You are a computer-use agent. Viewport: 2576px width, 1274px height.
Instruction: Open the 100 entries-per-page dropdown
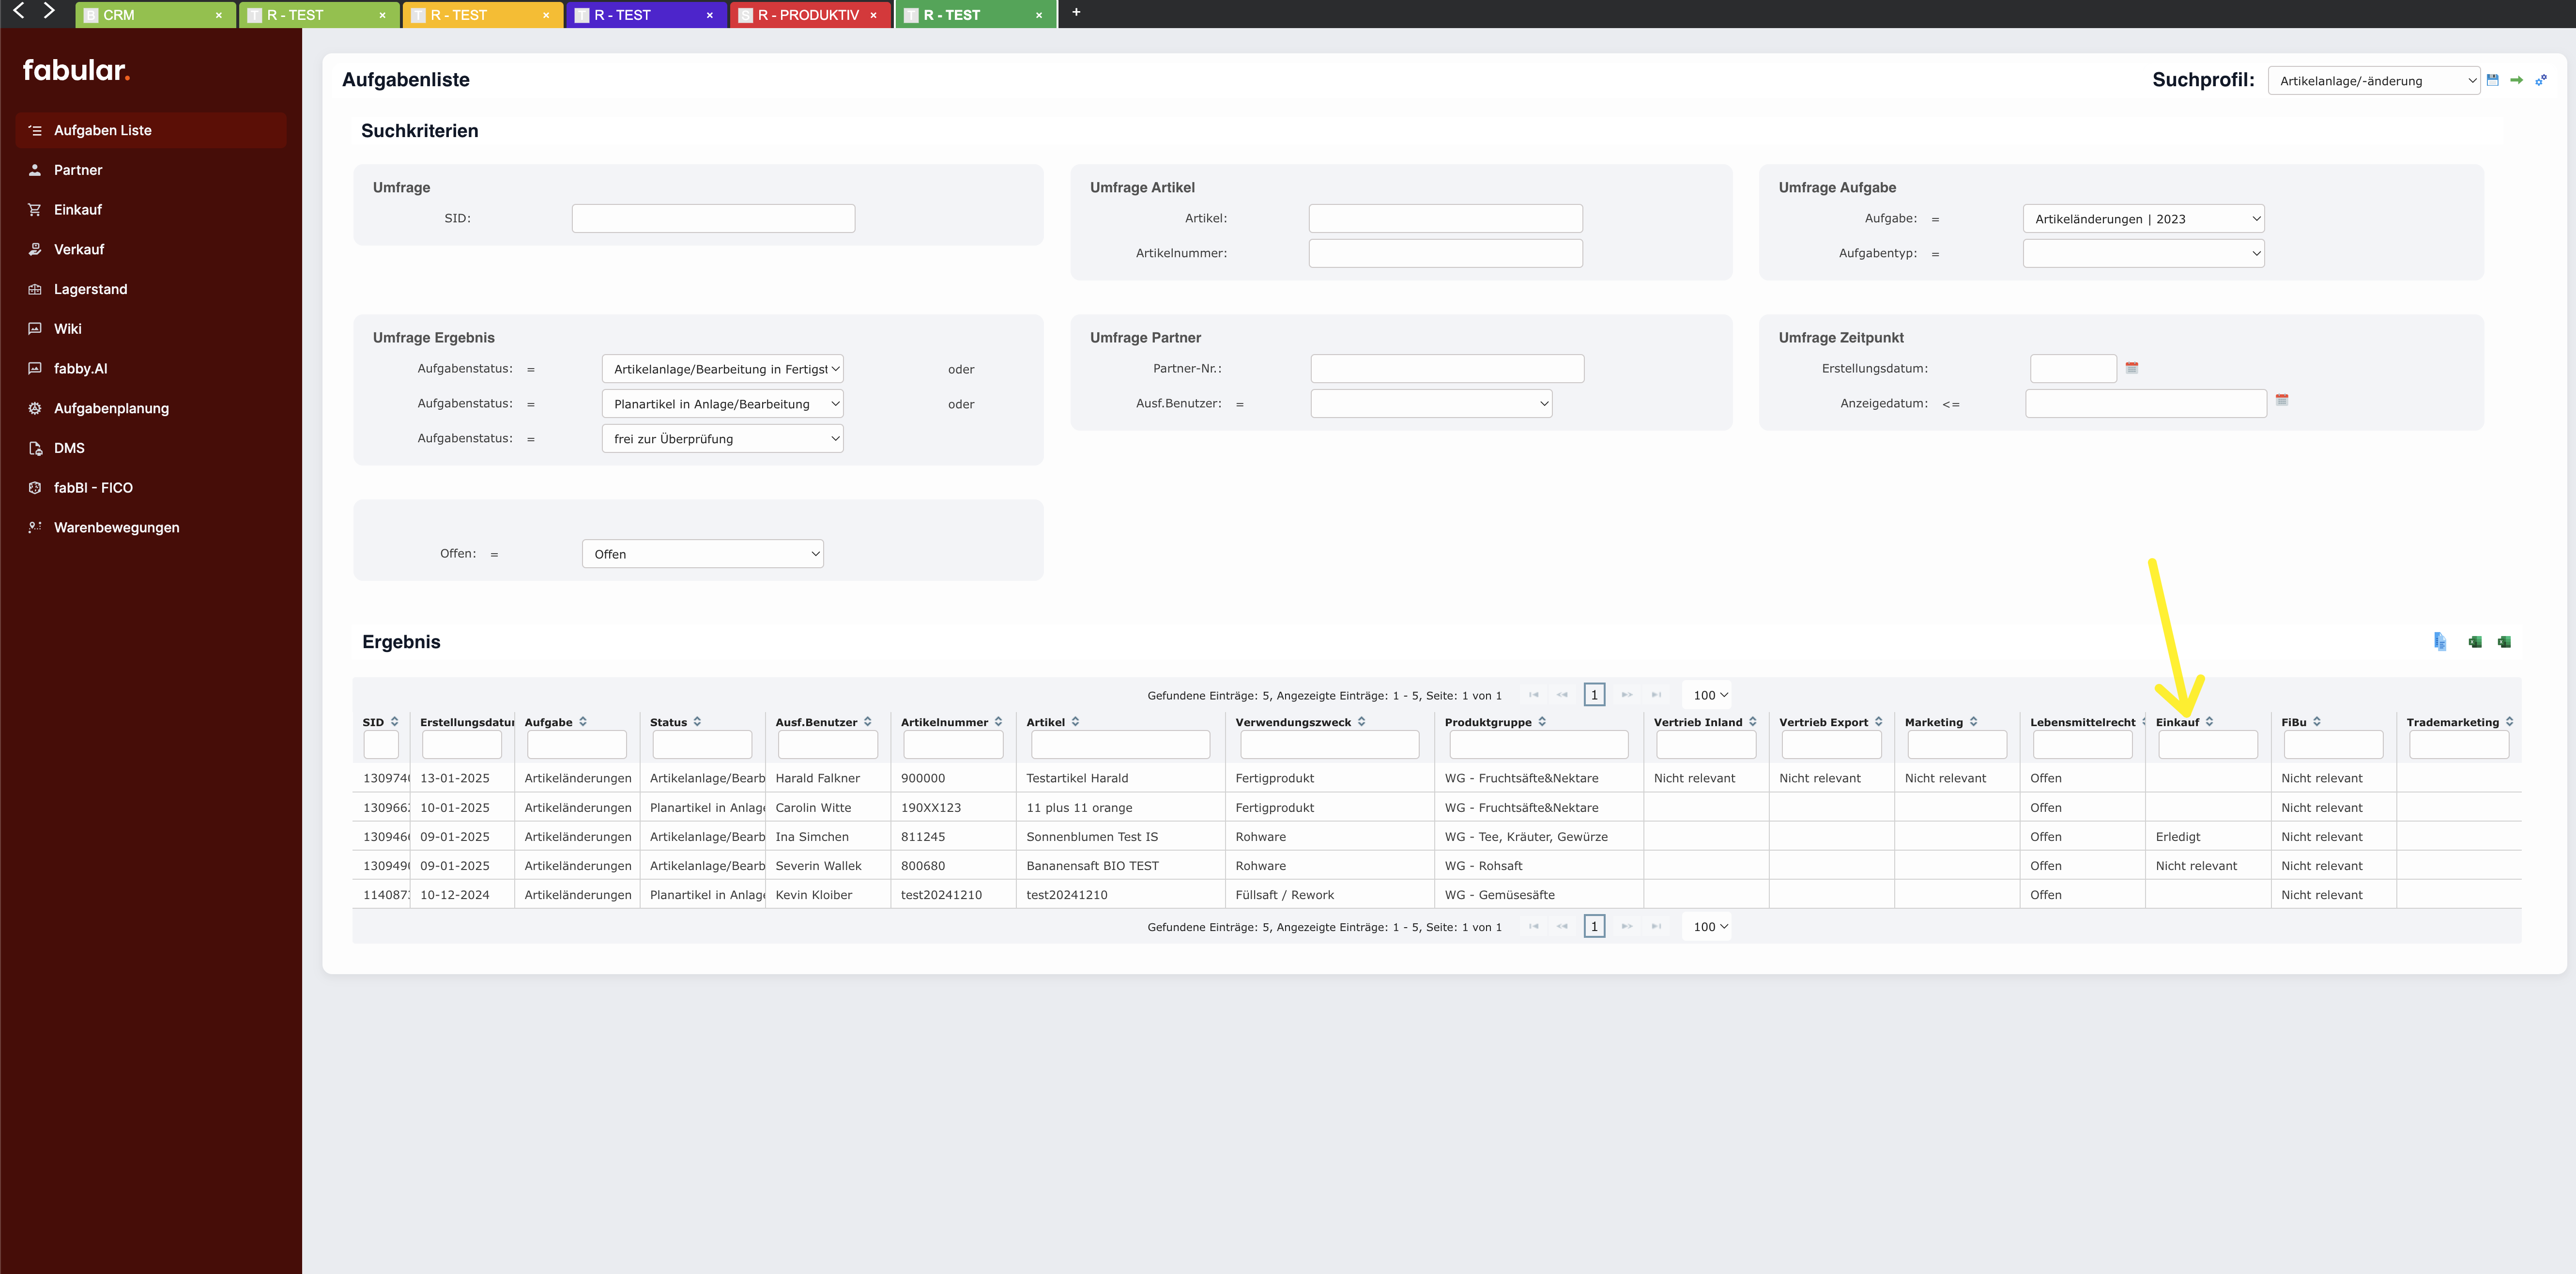point(1707,694)
